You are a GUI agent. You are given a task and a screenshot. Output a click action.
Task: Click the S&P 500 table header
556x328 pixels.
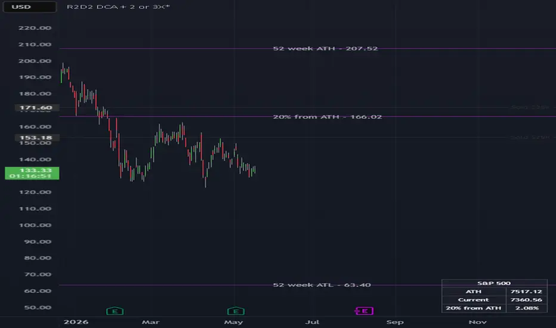[494, 283]
